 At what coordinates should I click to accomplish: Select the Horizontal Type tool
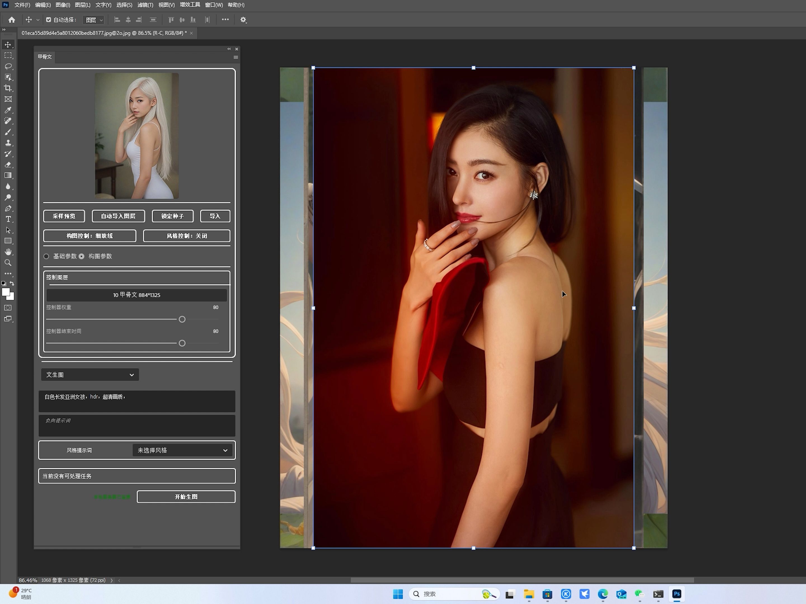click(x=8, y=219)
